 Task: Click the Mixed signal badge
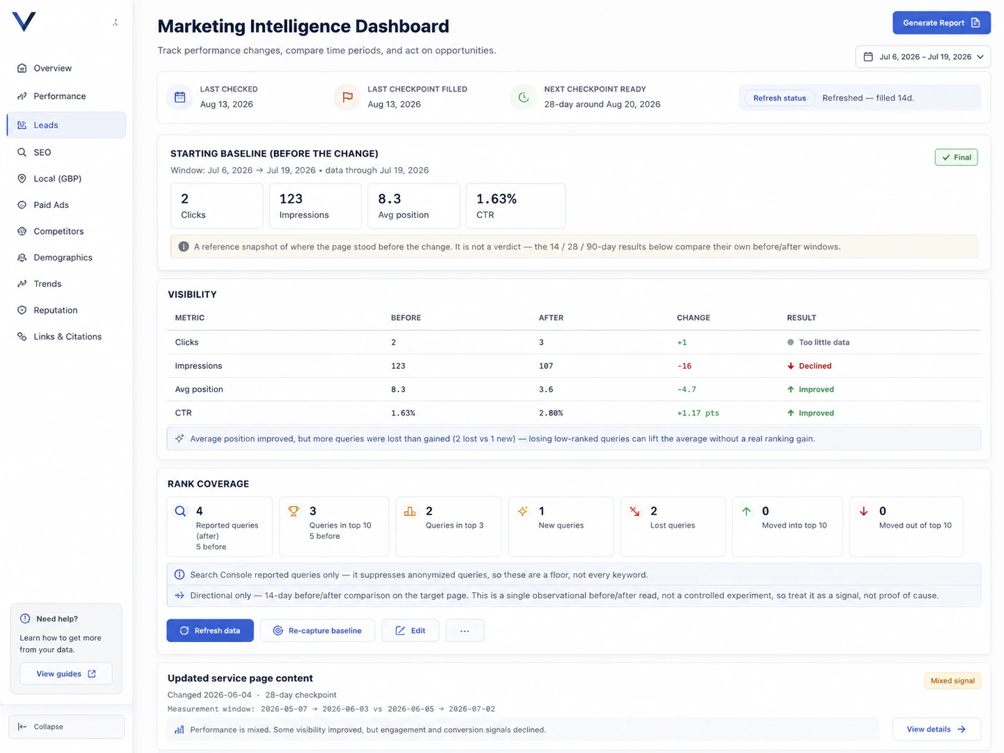coord(953,681)
